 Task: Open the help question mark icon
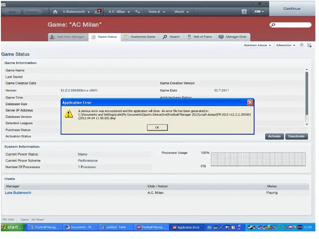pos(244,12)
